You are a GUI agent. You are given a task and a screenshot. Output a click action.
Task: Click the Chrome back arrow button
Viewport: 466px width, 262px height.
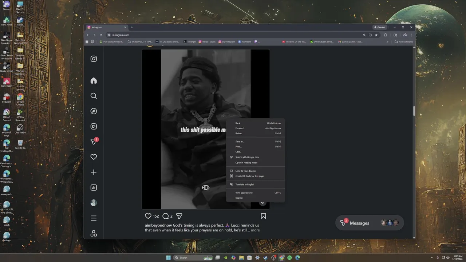88,35
